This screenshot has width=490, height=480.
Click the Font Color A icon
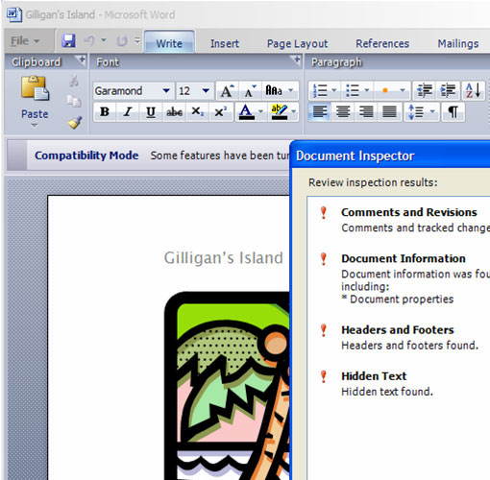[246, 112]
